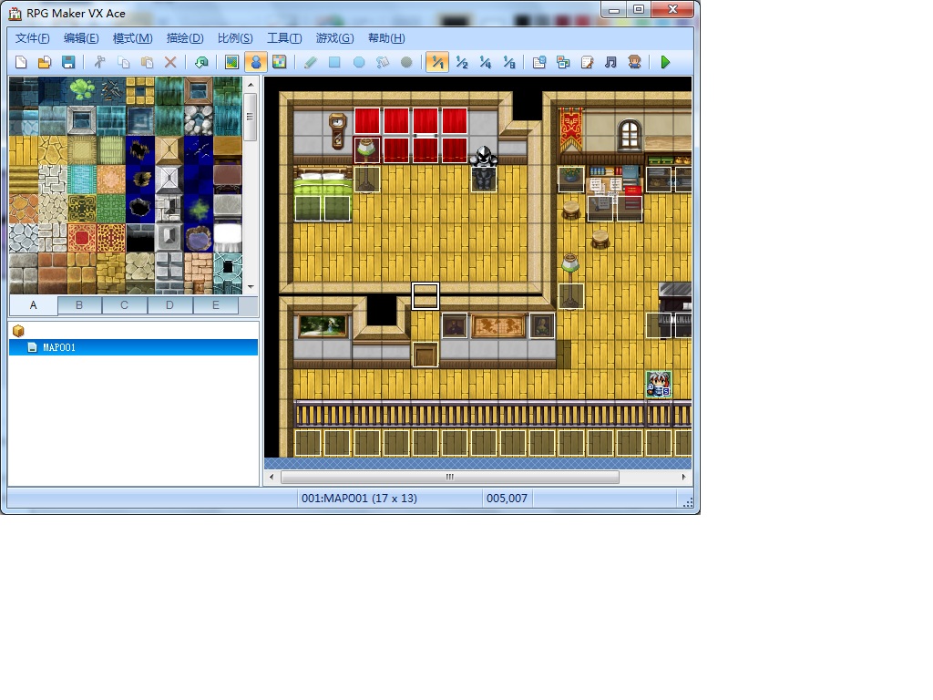Open the 文件(F) menu
Viewport: 933px width, 700px height.
point(33,38)
